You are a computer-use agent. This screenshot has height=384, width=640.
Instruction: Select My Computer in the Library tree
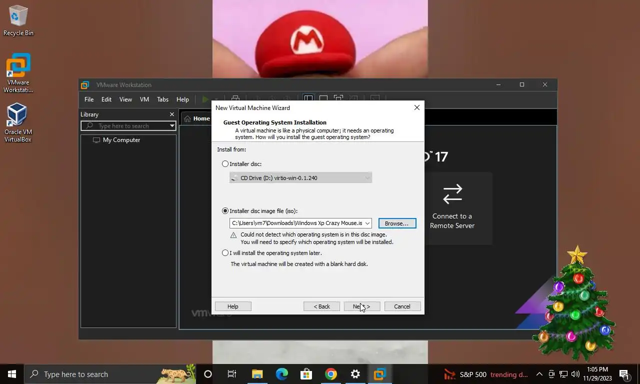tap(121, 140)
